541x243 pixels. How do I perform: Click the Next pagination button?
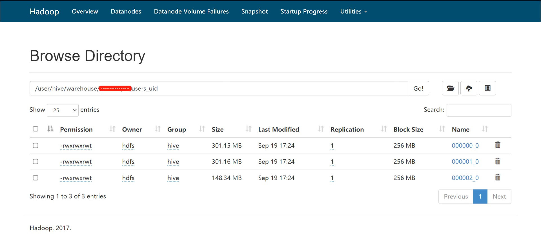(499, 197)
